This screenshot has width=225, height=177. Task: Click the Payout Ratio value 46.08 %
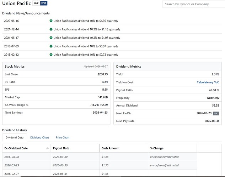pos(214,90)
